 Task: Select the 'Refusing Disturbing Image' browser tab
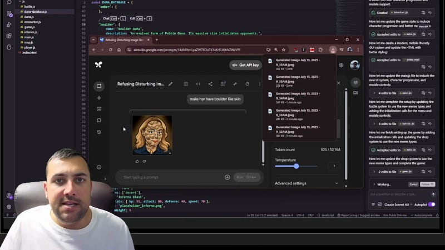124,40
